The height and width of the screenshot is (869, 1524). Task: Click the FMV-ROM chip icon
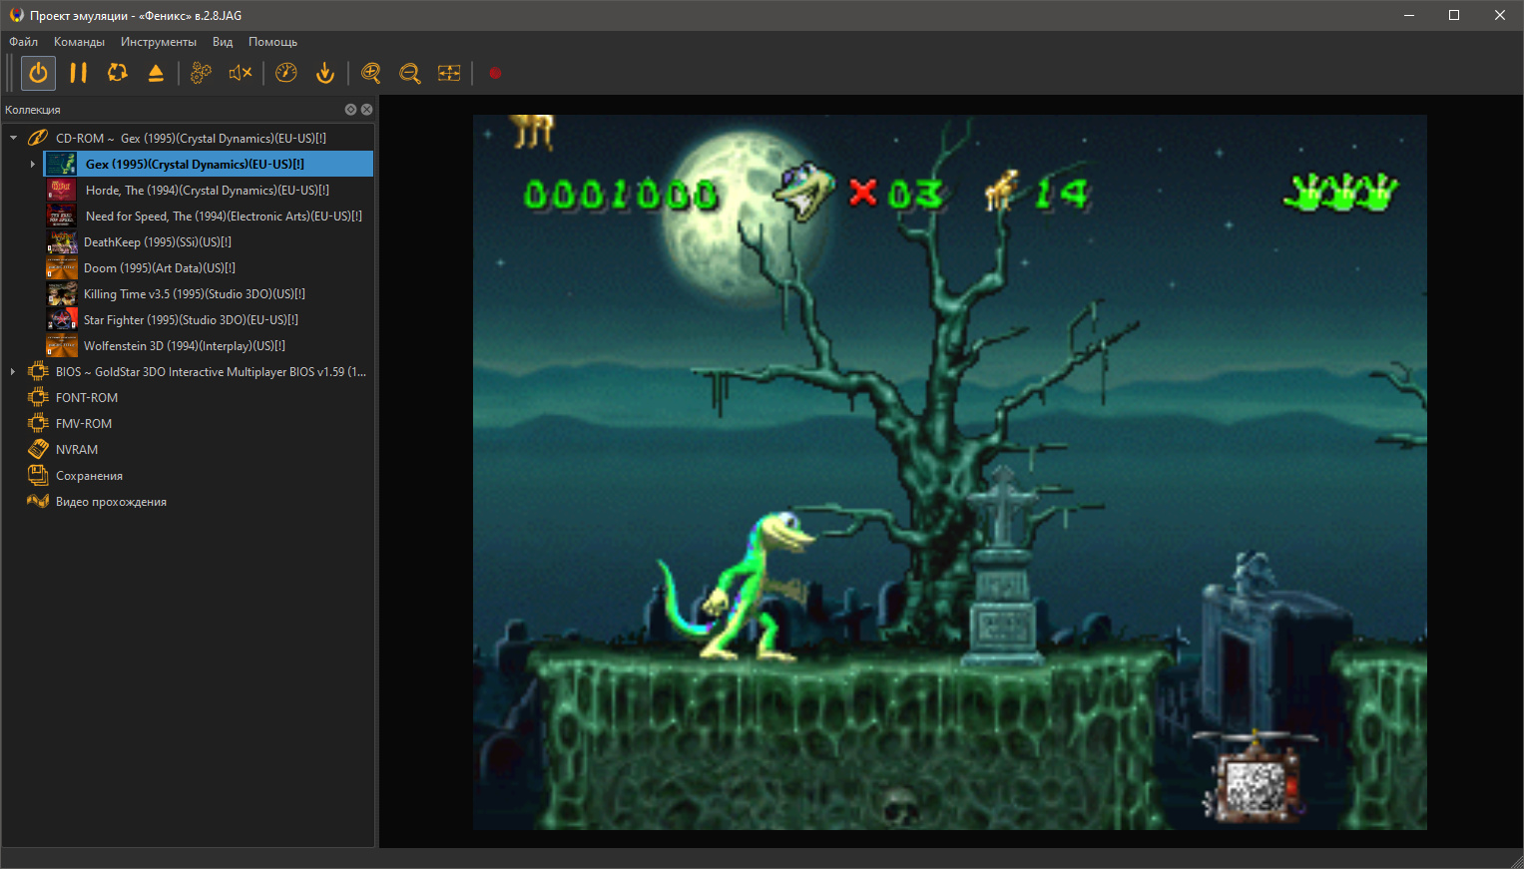click(38, 423)
